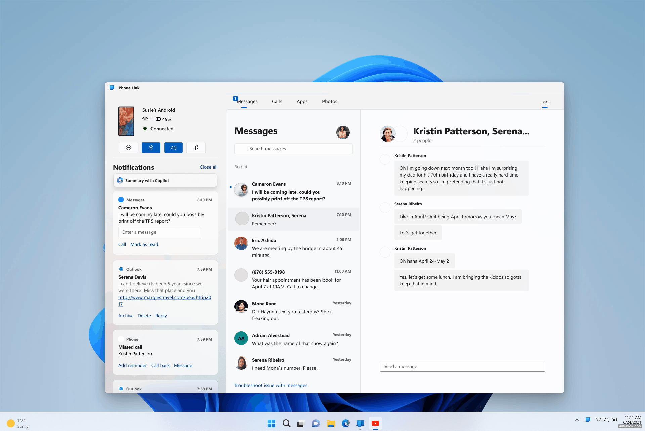Image resolution: width=645 pixels, height=431 pixels.
Task: Click Adrian Alvestead's AA avatar
Action: tap(241, 338)
